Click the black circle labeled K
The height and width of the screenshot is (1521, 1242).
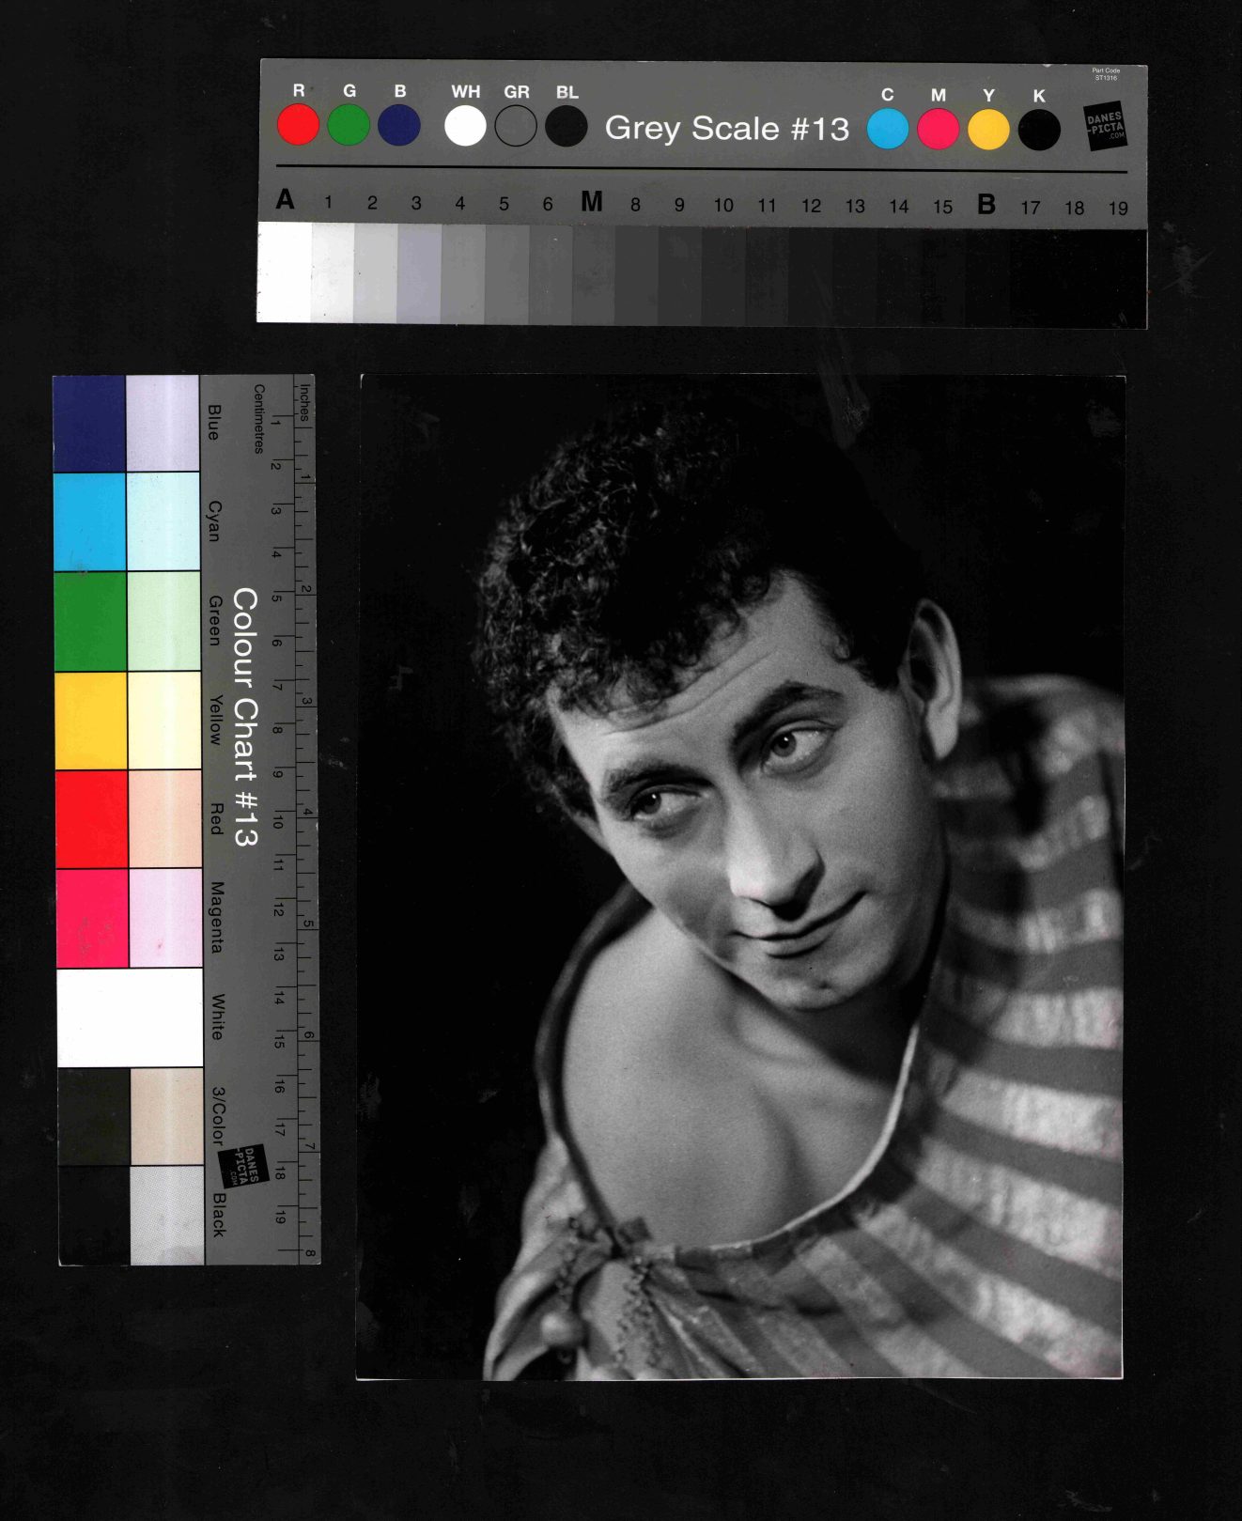tap(1039, 130)
